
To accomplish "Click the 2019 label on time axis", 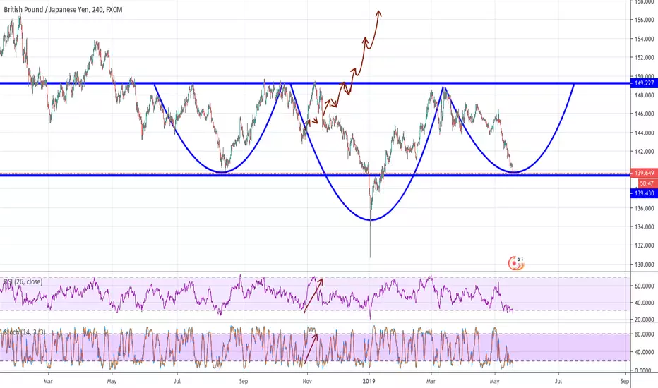I will [369, 381].
